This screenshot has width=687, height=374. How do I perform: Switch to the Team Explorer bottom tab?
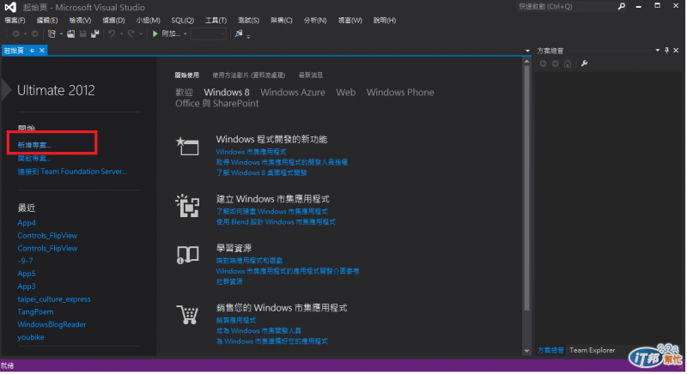[592, 350]
